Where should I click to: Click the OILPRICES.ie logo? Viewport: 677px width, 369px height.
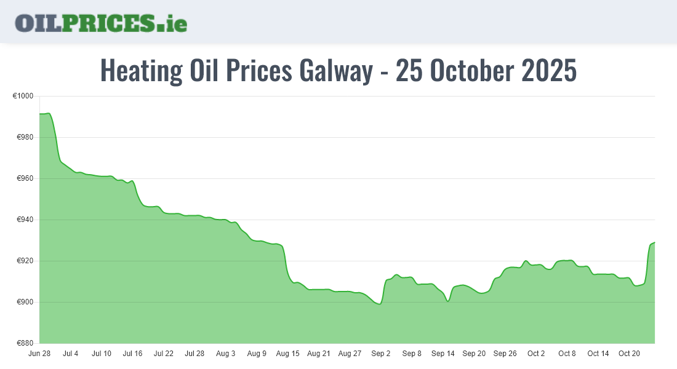pyautogui.click(x=101, y=23)
